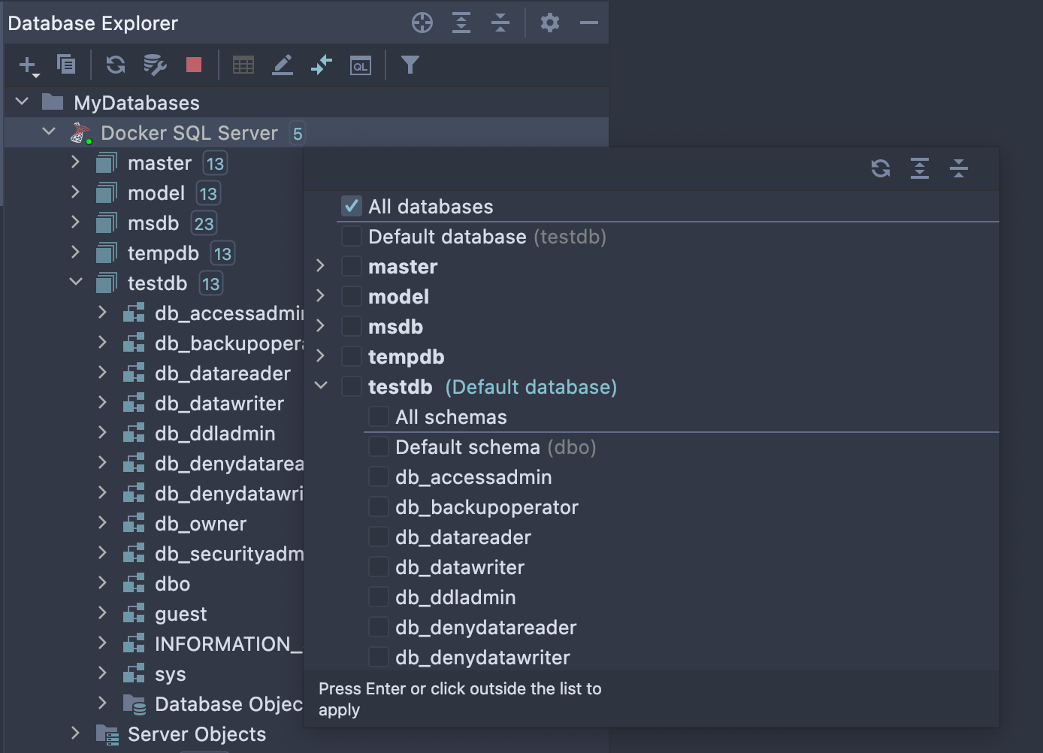Select objects in editor with the crosshair icon
1043x753 pixels.
point(422,22)
